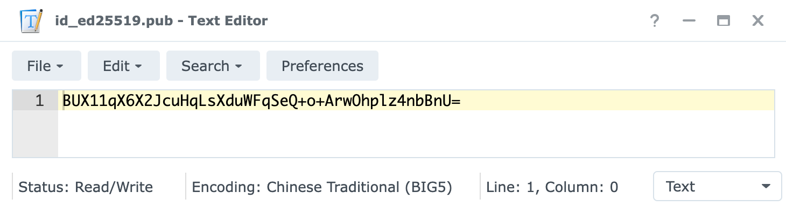The image size is (786, 213).
Task: Click the Status: Read/Write indicator
Action: (86, 187)
